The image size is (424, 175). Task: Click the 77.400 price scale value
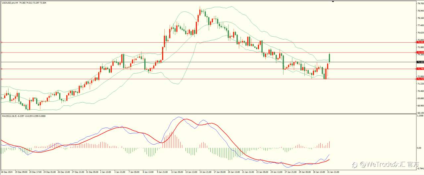420,25
